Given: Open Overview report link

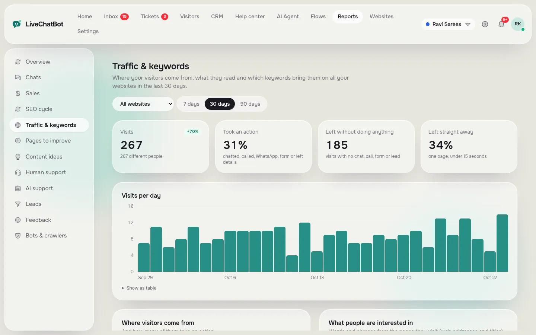Looking at the screenshot, I should click(49, 62).
